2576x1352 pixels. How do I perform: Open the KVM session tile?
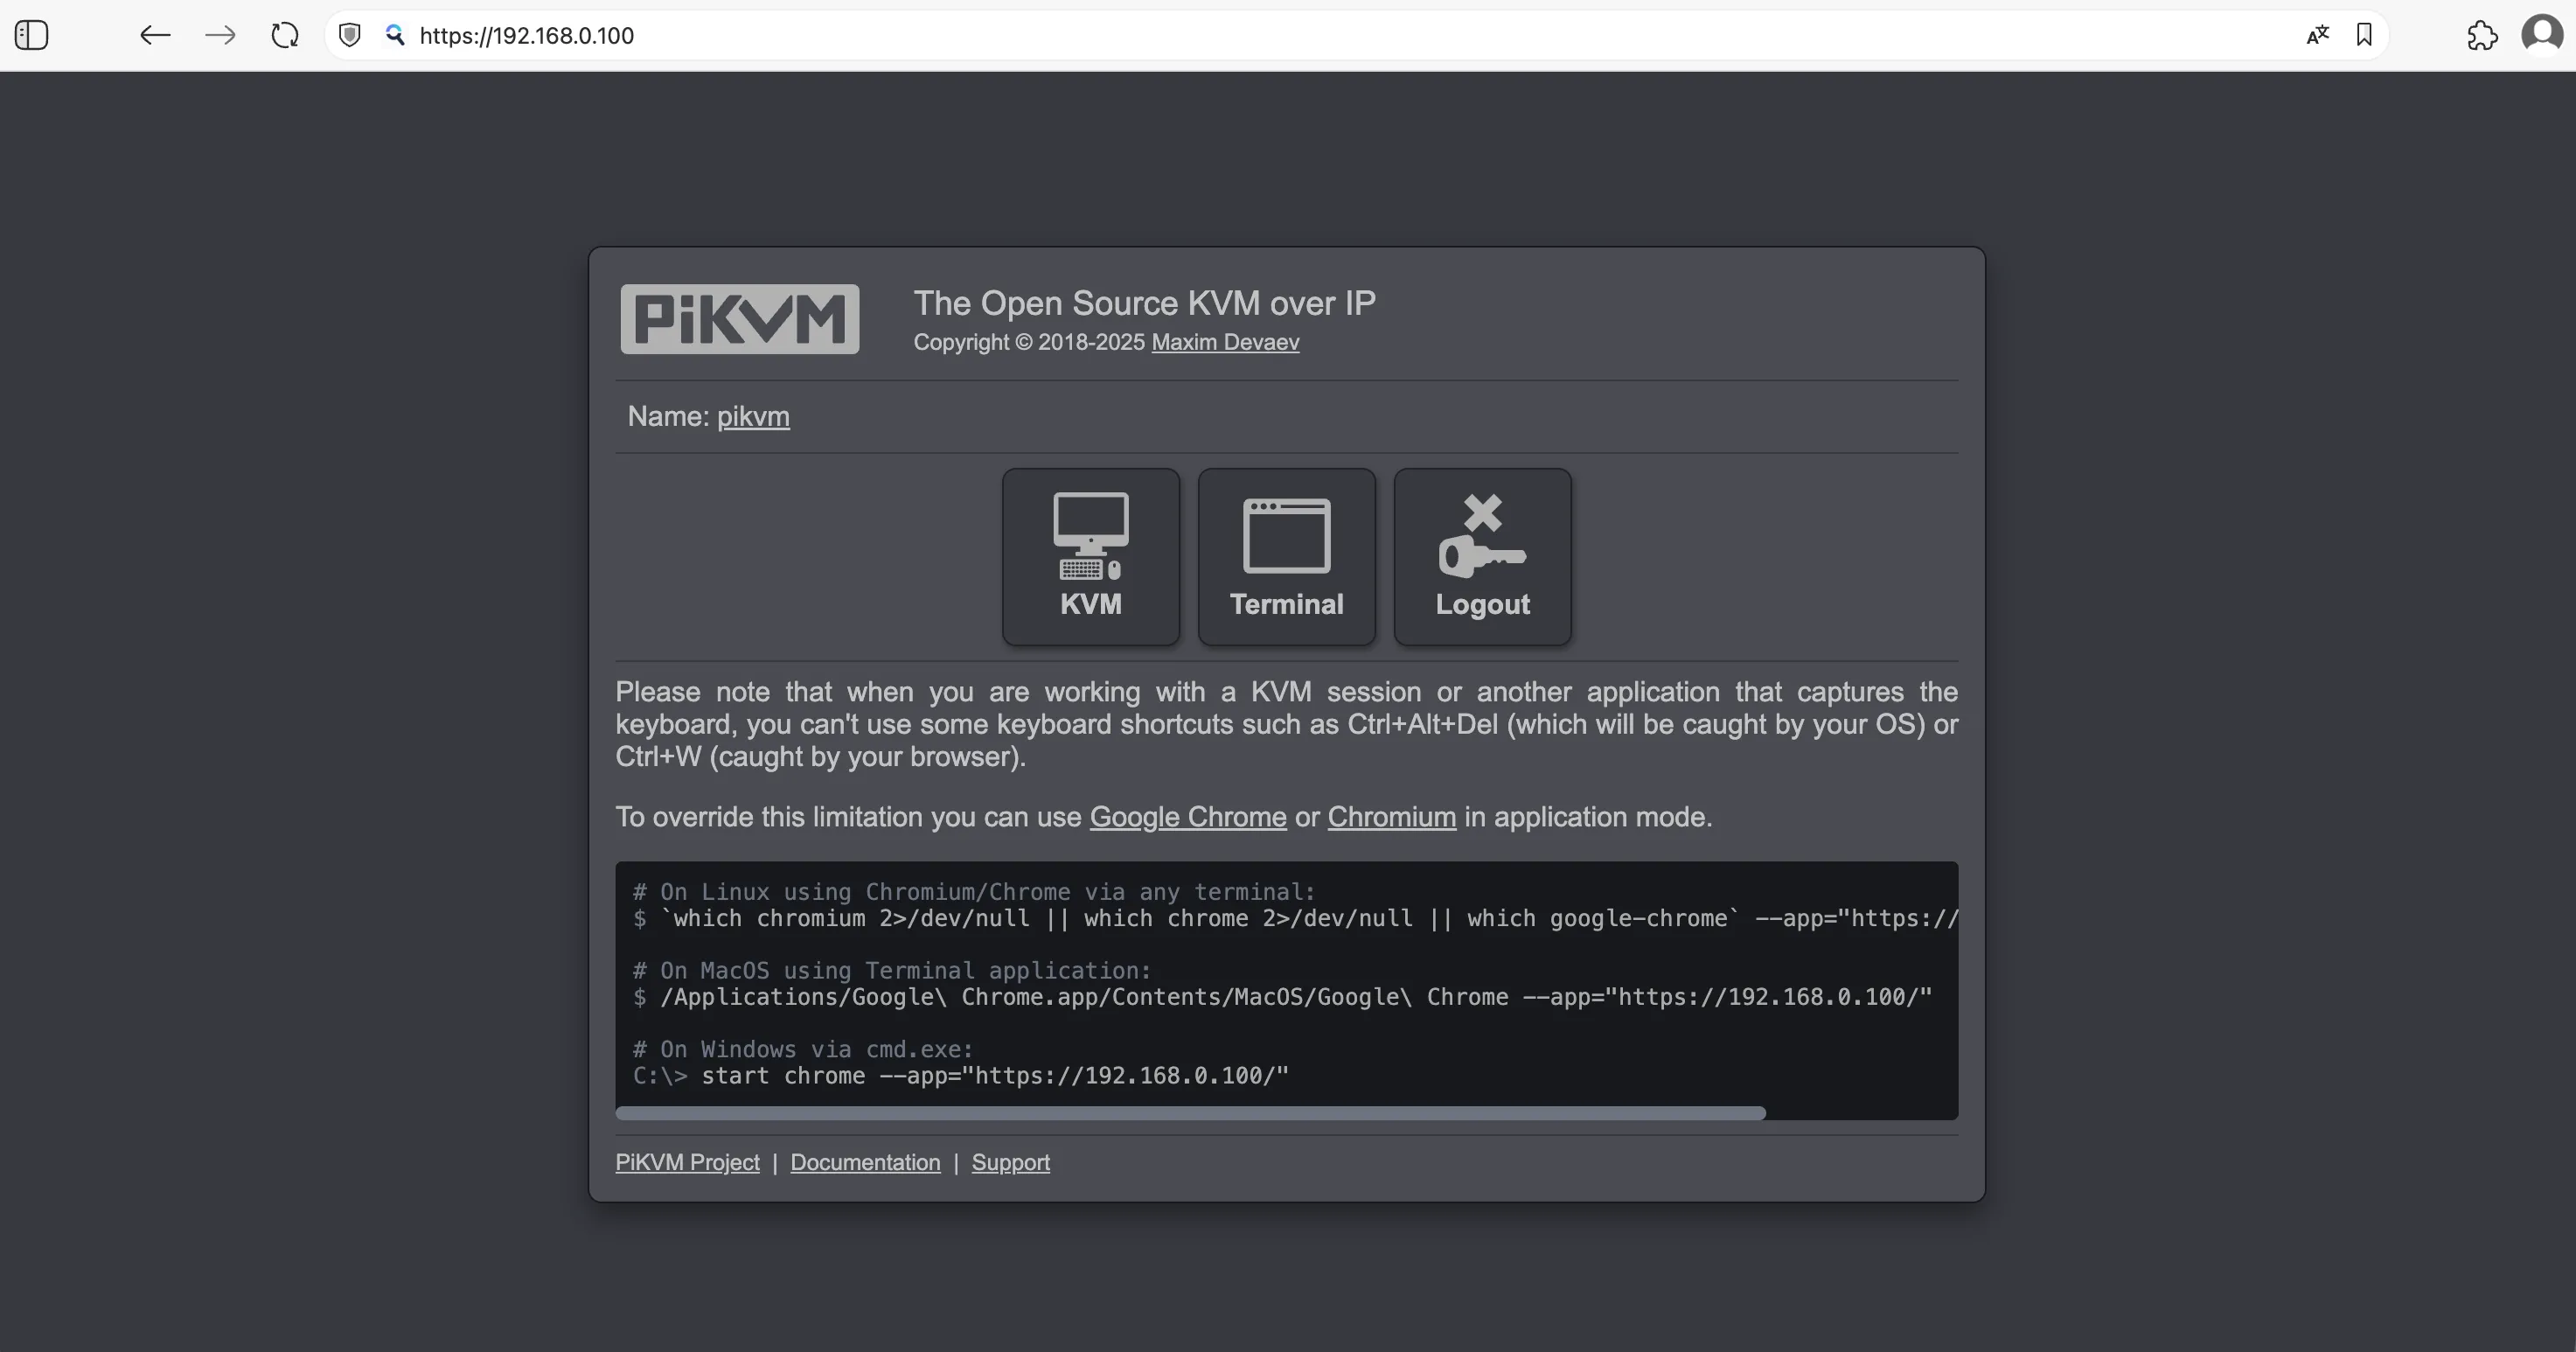tap(1091, 557)
